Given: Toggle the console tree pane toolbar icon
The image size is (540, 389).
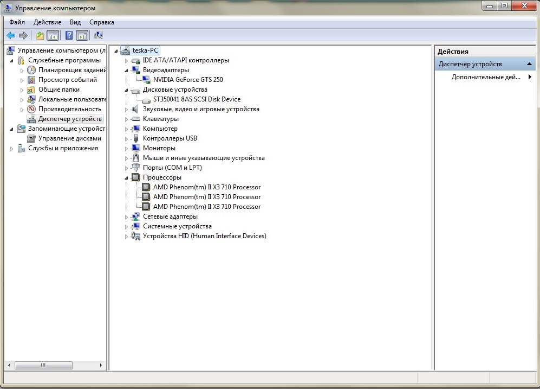Looking at the screenshot, I should [53, 35].
